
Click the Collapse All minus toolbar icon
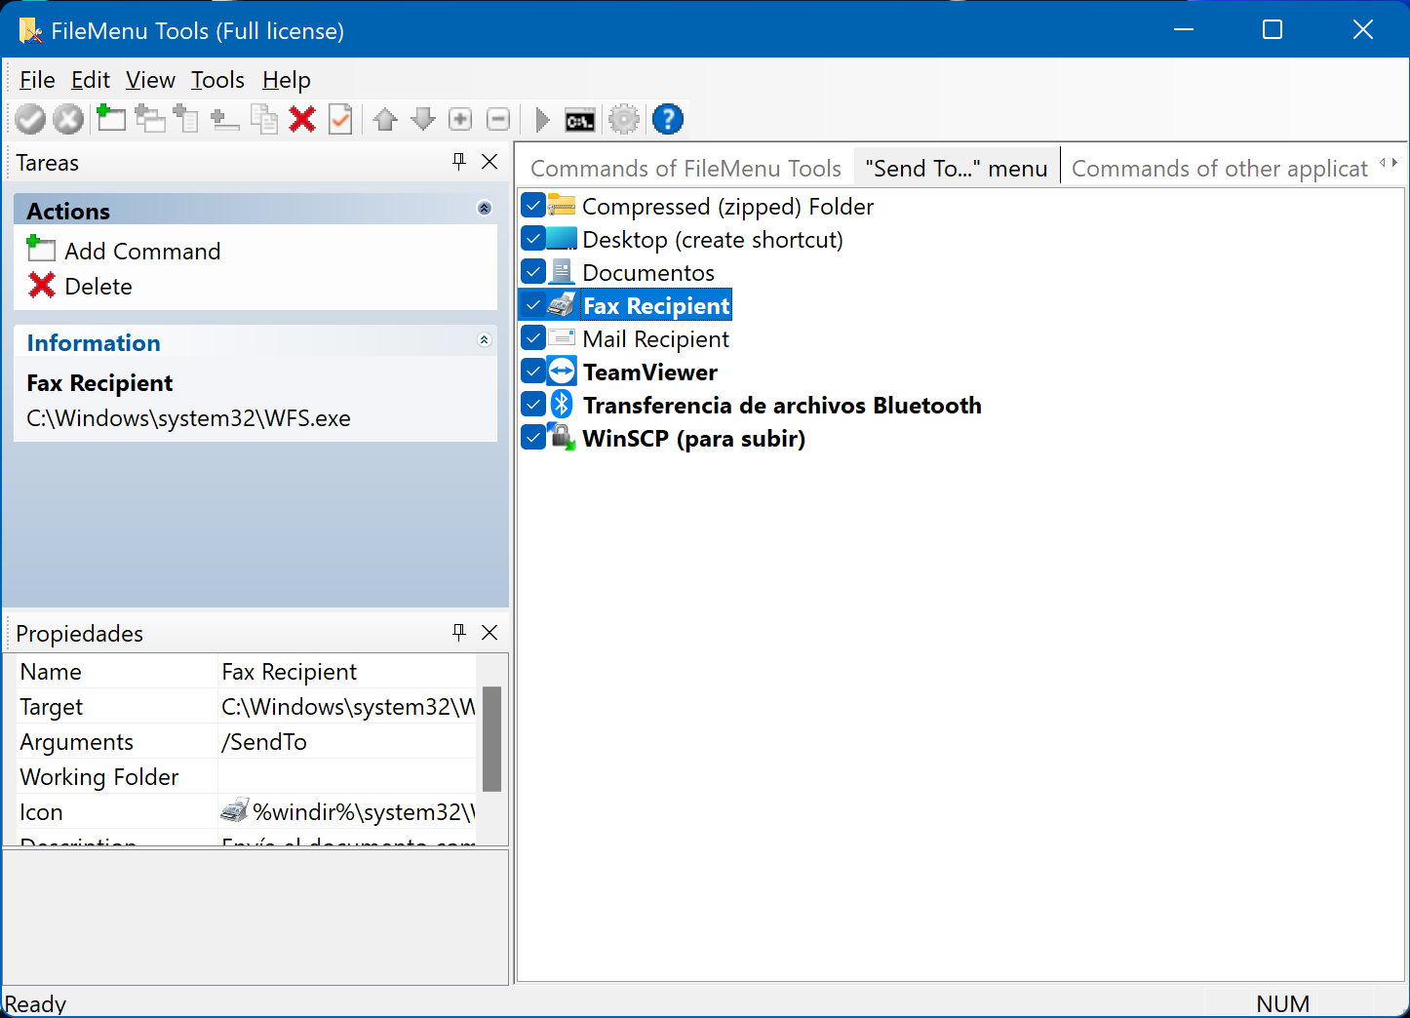tap(498, 119)
